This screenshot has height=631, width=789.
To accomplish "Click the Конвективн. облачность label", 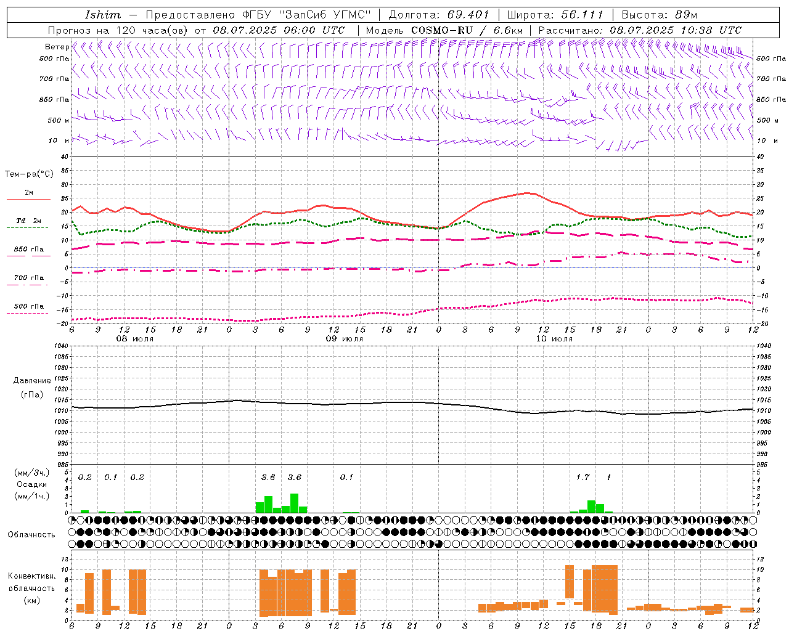I will point(31,582).
